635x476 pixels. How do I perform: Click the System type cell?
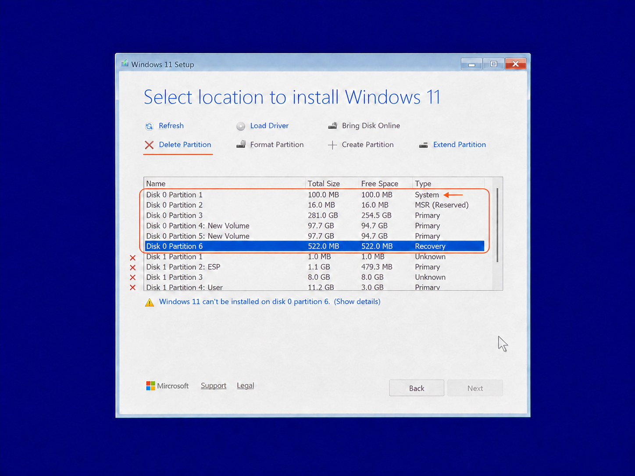(x=427, y=195)
